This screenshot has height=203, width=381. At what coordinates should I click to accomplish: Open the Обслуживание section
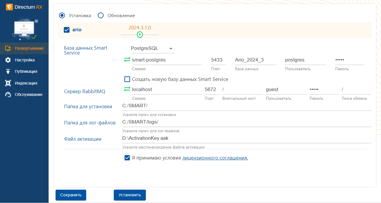[x=24, y=95]
